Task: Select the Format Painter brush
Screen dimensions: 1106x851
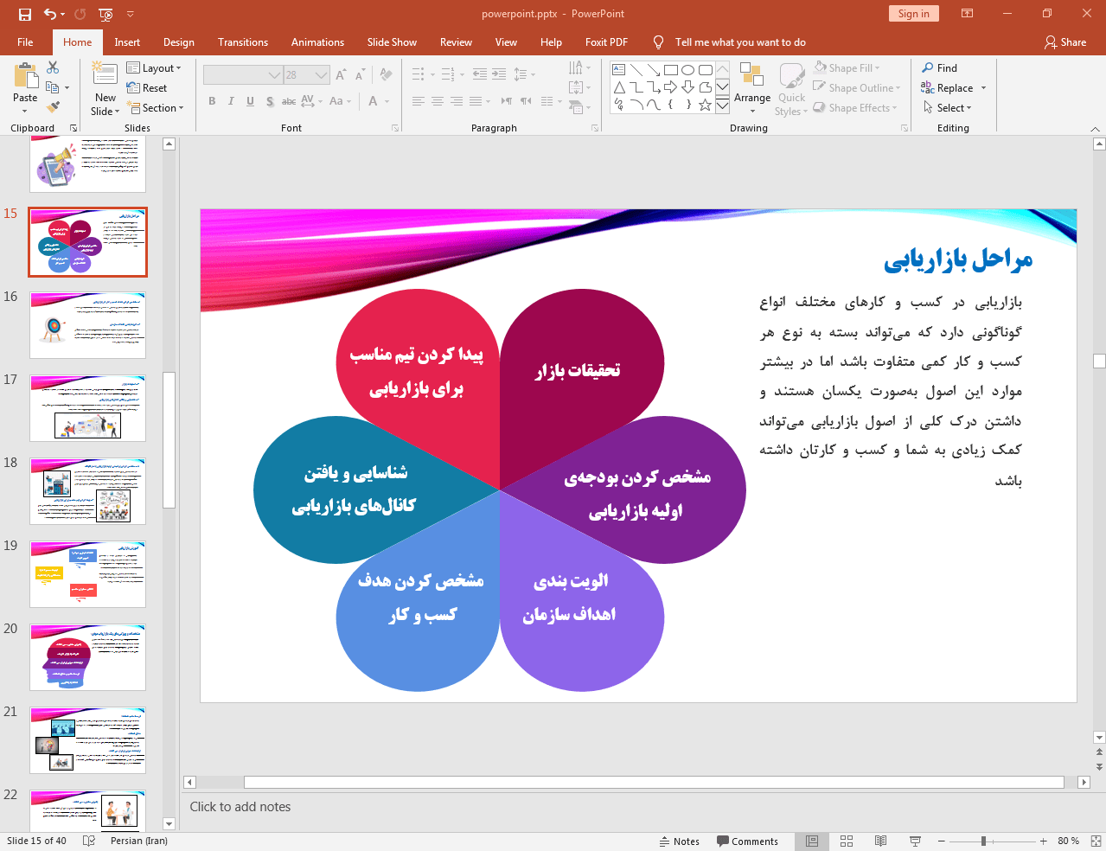Action: click(53, 107)
